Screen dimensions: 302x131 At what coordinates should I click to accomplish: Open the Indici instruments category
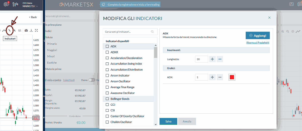click(48, 31)
